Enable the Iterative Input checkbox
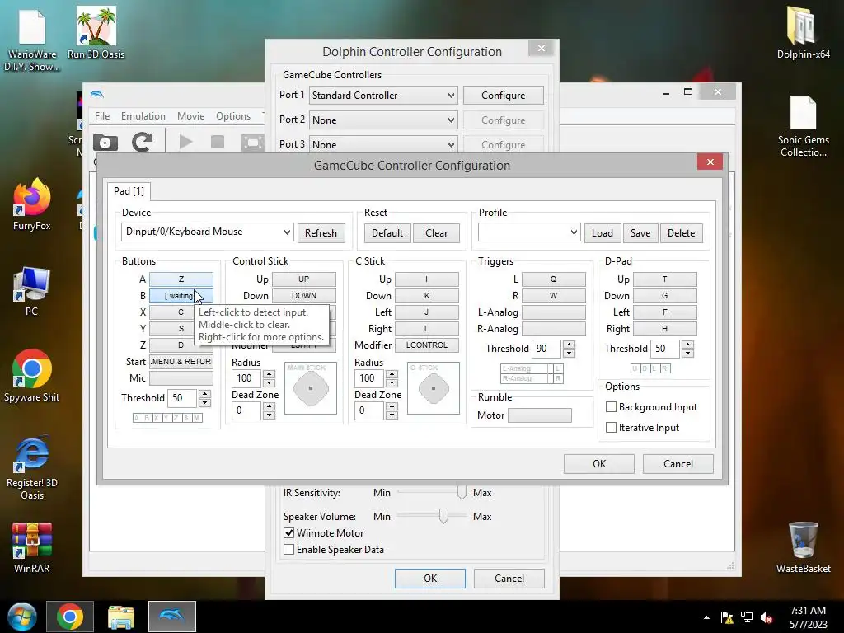 coord(611,428)
